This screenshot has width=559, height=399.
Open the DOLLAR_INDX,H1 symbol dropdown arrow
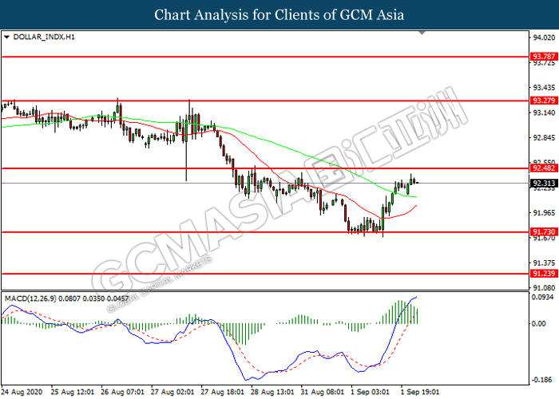point(6,37)
